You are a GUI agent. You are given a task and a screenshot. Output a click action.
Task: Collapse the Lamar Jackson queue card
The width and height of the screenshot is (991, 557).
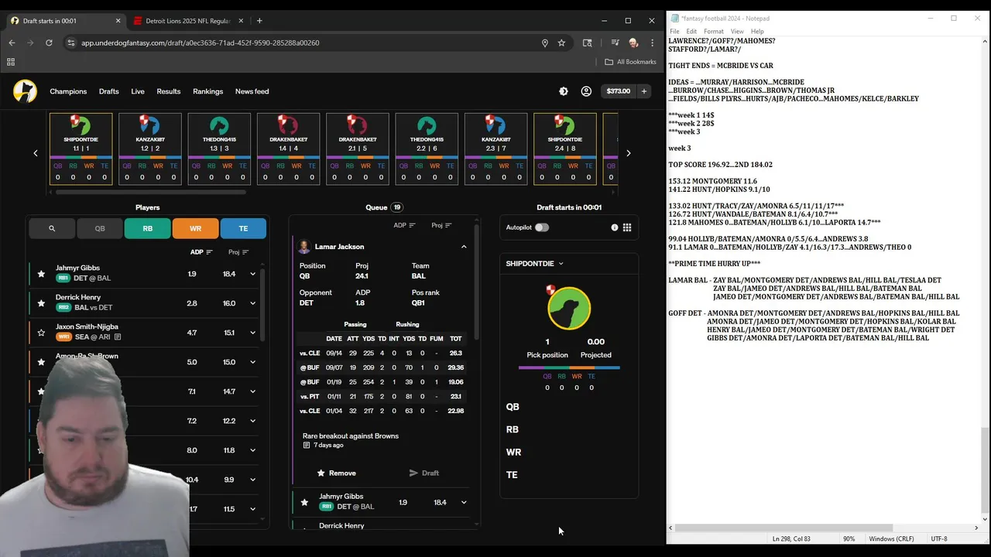(464, 247)
